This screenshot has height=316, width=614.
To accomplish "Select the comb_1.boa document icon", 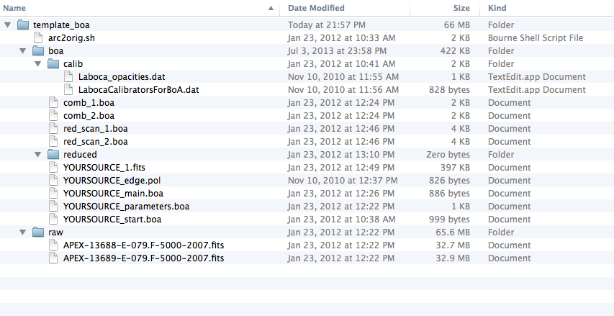I will coord(53,103).
